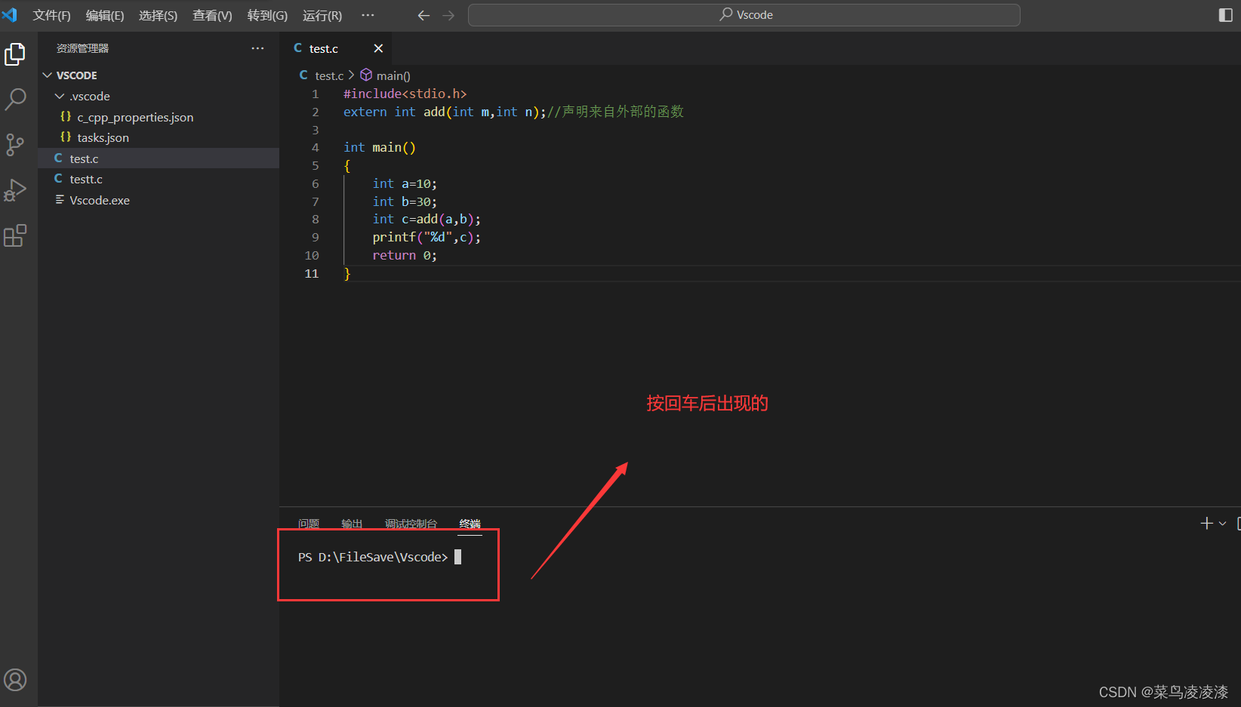Open the 选择(S) menu
This screenshot has height=707, width=1241.
point(158,15)
